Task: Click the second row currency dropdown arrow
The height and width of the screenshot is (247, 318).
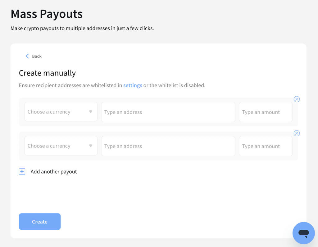Action: 91,146
